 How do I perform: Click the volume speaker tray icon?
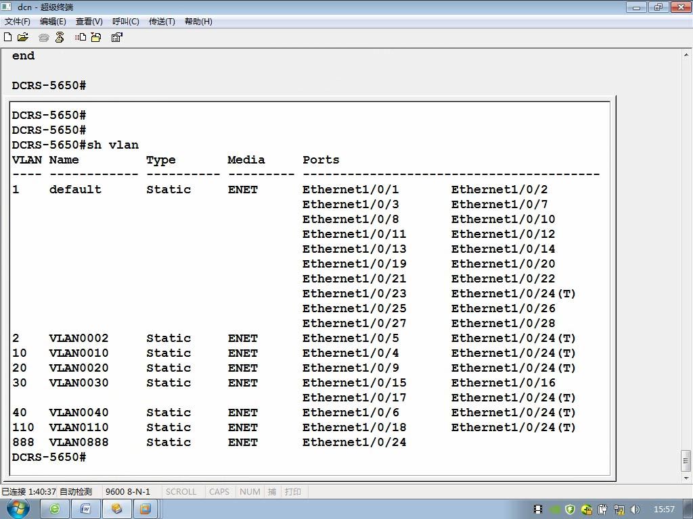635,510
